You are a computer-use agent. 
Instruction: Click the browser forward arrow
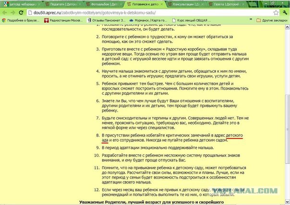click(x=13, y=12)
